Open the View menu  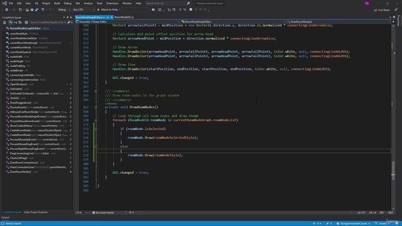click(28, 3)
